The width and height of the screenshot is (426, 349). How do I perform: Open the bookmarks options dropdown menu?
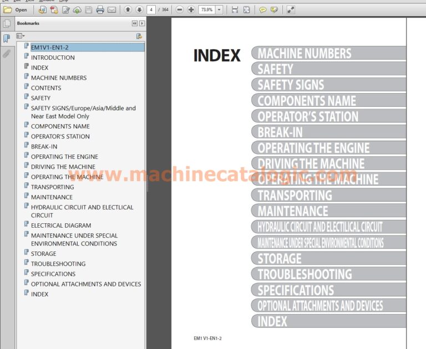pos(21,36)
